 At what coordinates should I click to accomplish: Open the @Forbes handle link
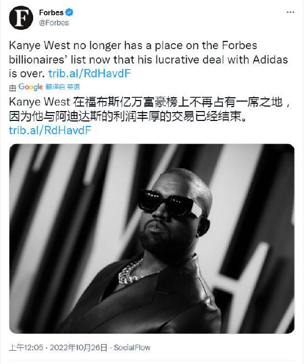54,23
